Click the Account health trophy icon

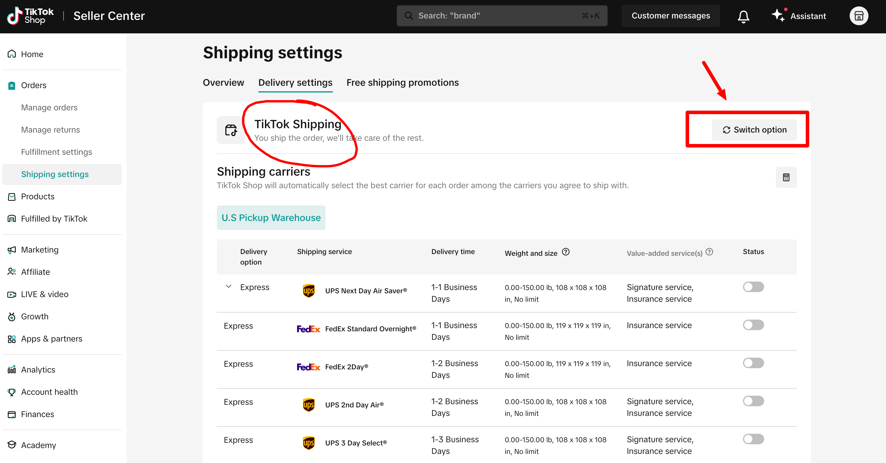click(12, 392)
